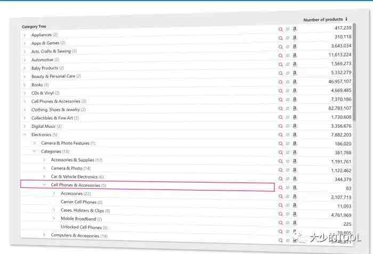Click the list icon in the Baby Products row

pyautogui.click(x=288, y=65)
